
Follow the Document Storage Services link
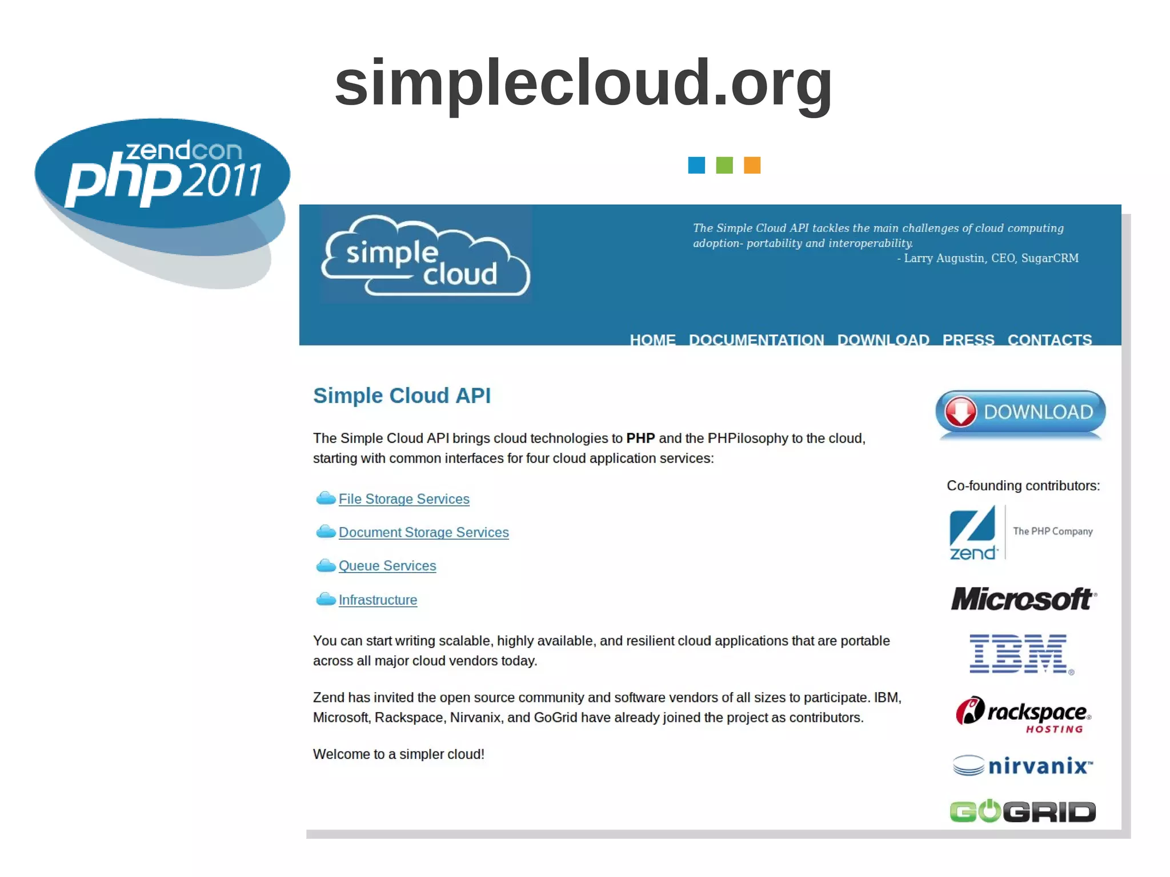point(423,532)
